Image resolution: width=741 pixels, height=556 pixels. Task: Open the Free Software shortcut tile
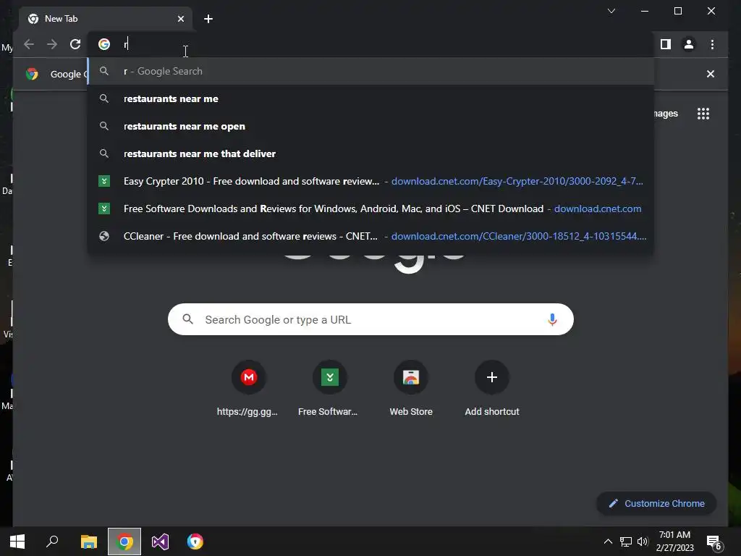(329, 389)
